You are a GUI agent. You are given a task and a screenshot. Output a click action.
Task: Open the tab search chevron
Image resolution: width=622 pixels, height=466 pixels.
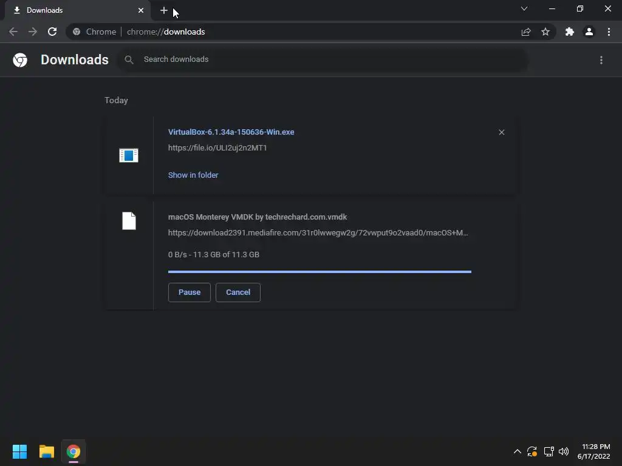coord(524,8)
